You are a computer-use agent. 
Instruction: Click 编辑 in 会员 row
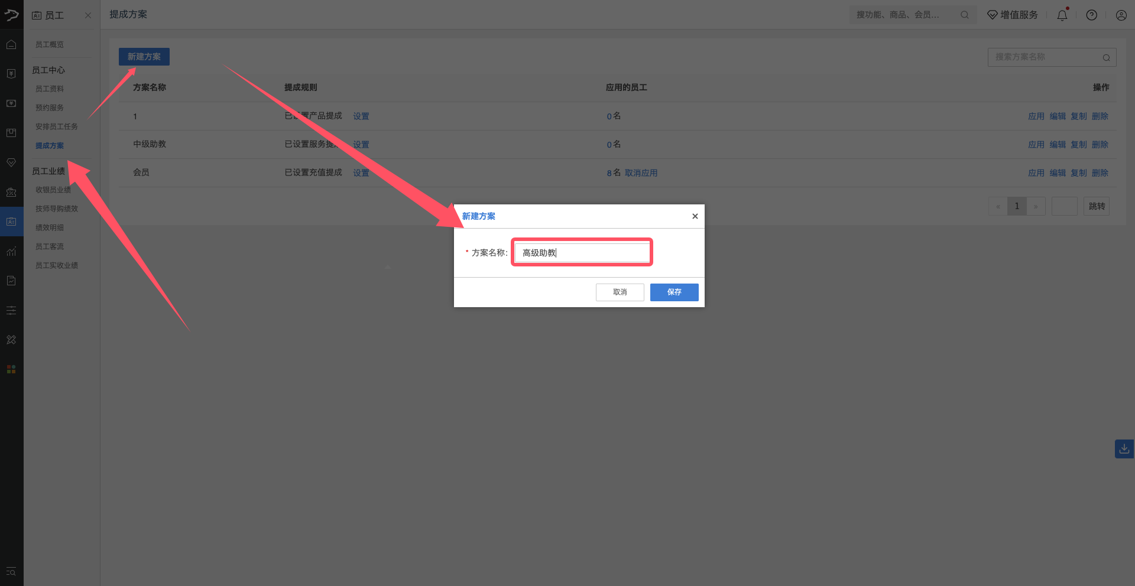(x=1058, y=173)
